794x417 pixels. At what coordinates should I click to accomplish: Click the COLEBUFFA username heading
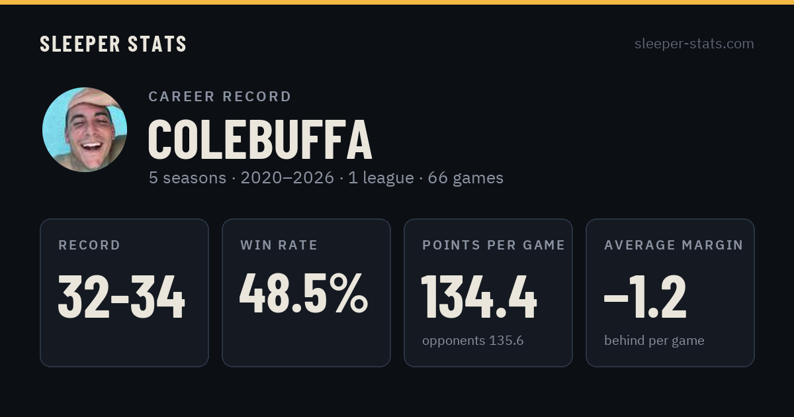pos(260,140)
